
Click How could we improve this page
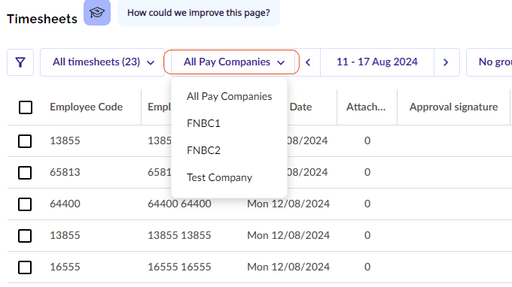pyautogui.click(x=199, y=13)
